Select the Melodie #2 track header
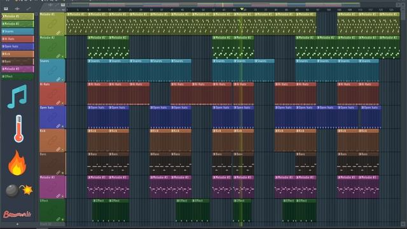This screenshot has width=407, height=229. (52, 47)
